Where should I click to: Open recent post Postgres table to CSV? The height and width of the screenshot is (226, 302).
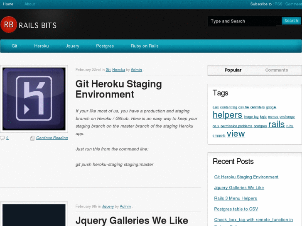coord(236,209)
